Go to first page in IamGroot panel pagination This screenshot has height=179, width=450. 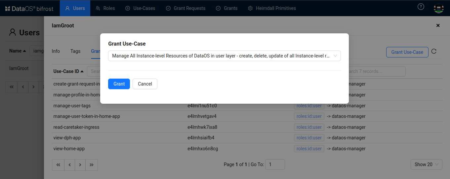click(x=58, y=165)
